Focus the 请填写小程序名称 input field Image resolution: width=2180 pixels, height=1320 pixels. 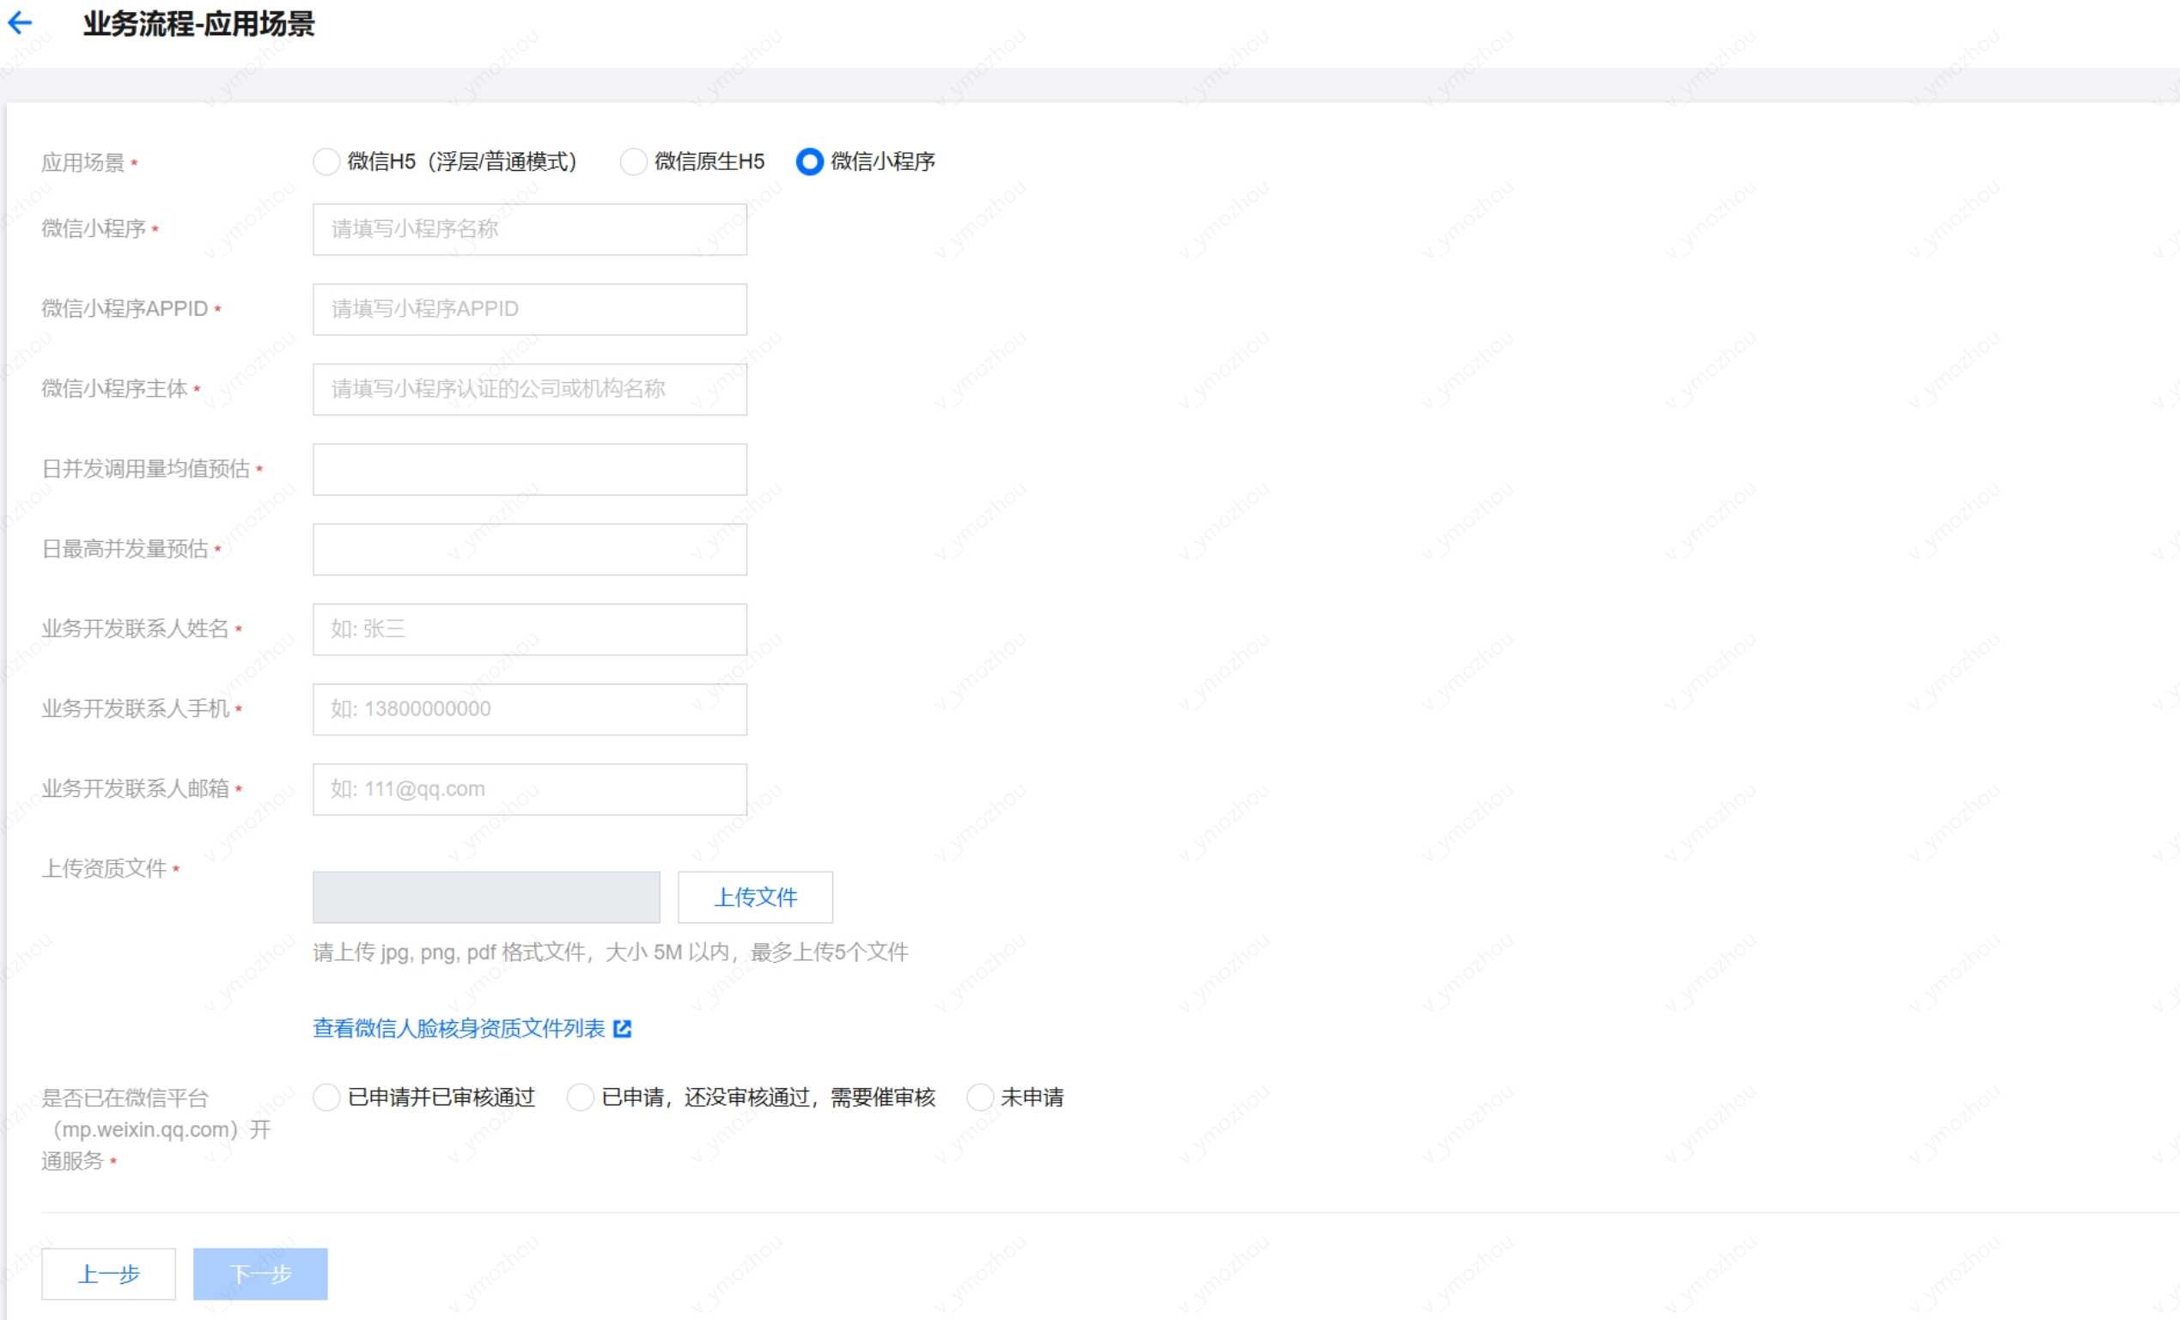(529, 229)
